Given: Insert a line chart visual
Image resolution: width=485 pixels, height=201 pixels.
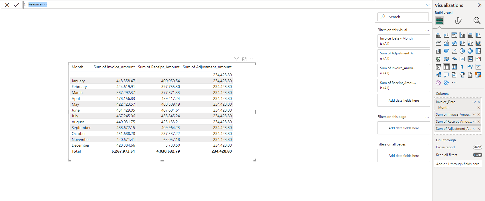Looking at the screenshot, I should (x=438, y=43).
